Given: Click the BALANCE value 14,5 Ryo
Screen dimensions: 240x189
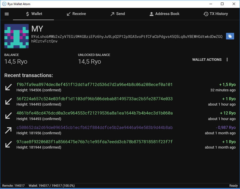Looking at the screenshot, I should pos(16,62).
